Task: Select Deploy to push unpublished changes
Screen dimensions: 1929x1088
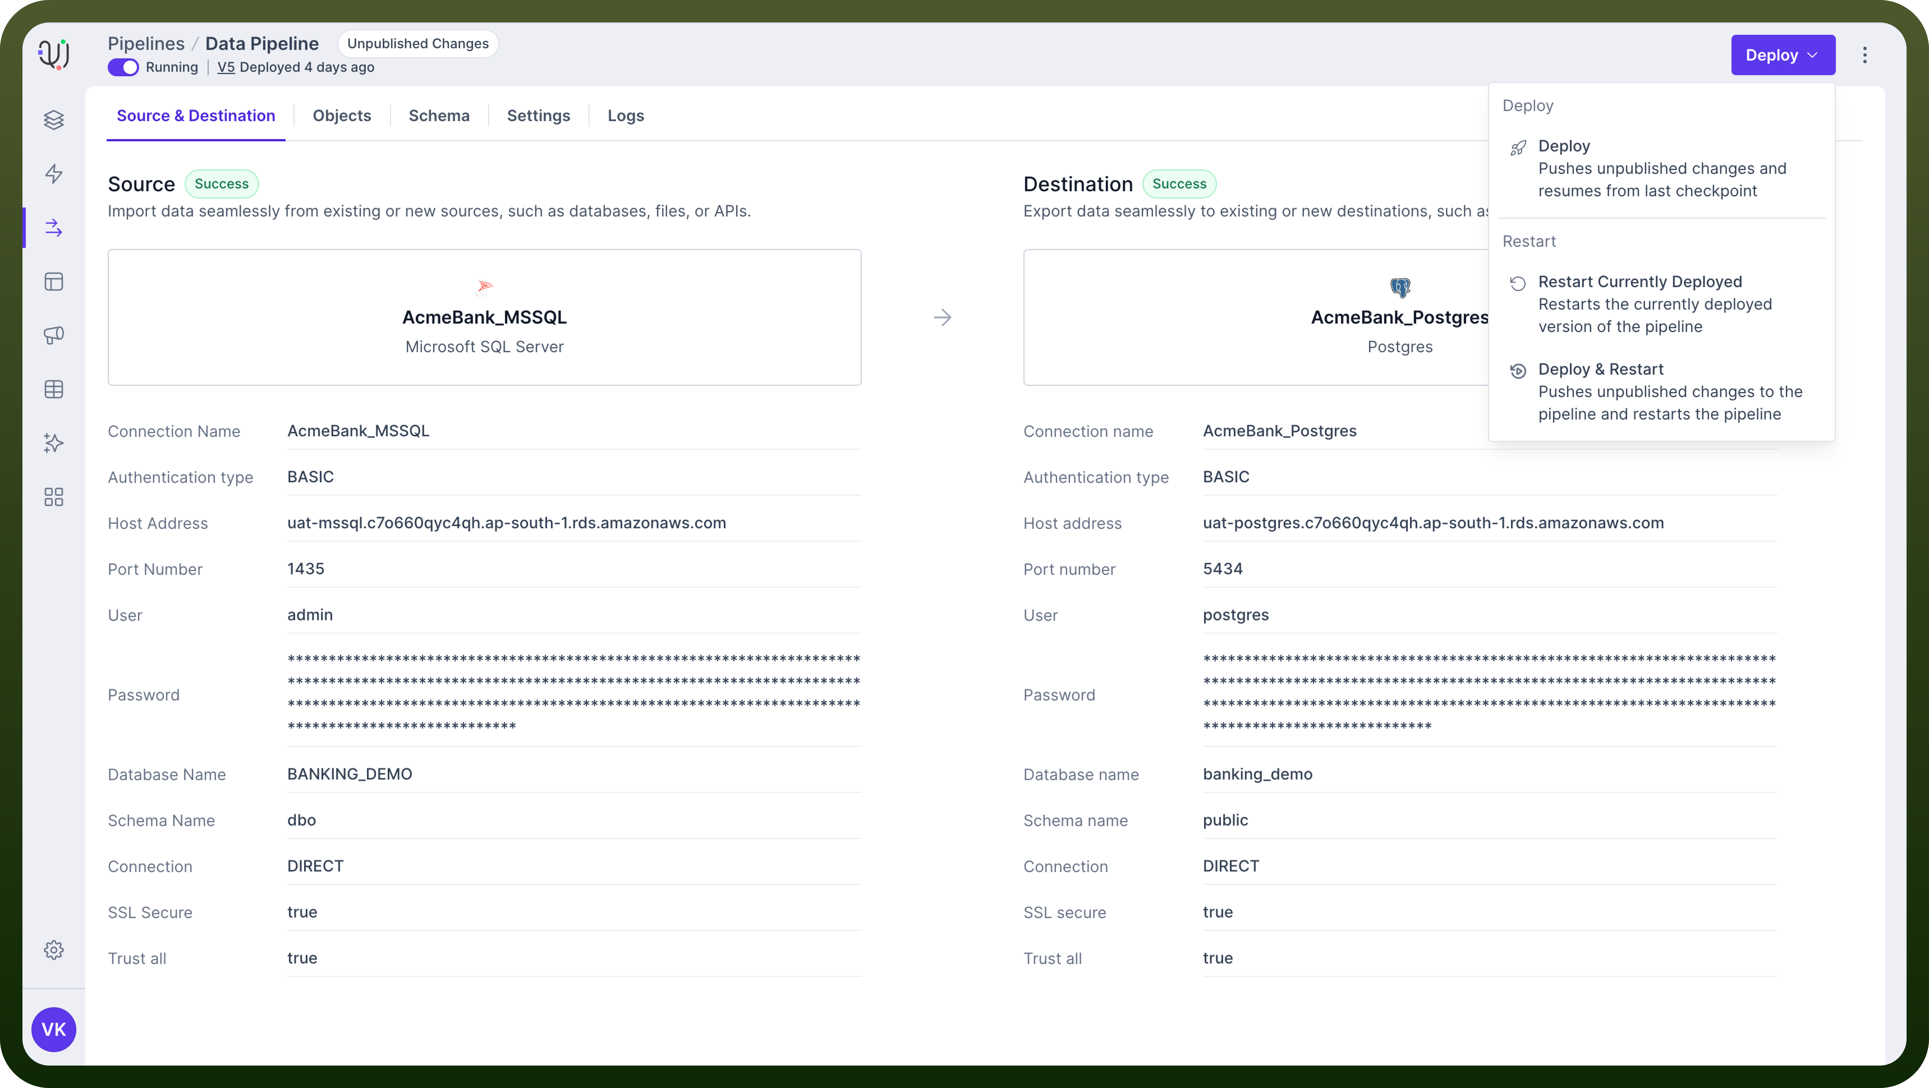Action: click(x=1662, y=168)
